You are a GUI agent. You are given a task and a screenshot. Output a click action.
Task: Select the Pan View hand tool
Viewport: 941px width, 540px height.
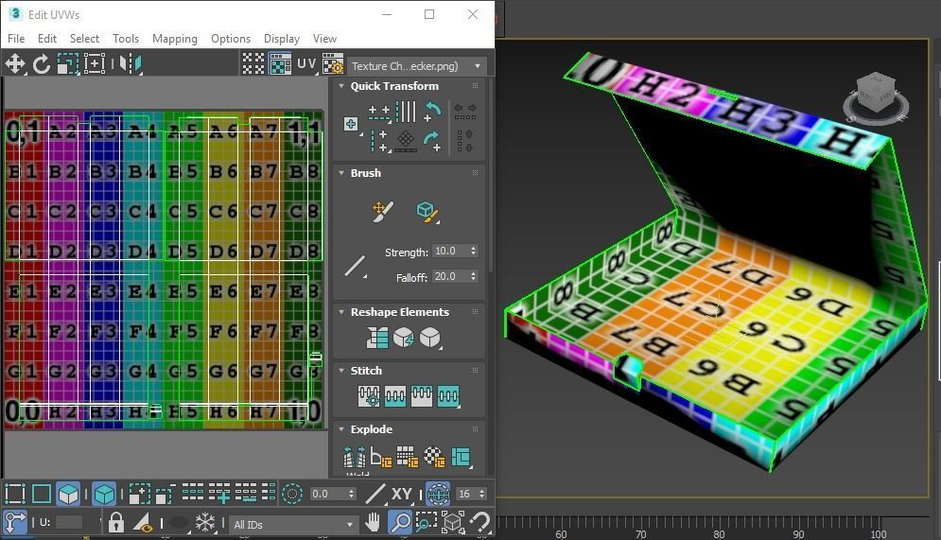373,523
